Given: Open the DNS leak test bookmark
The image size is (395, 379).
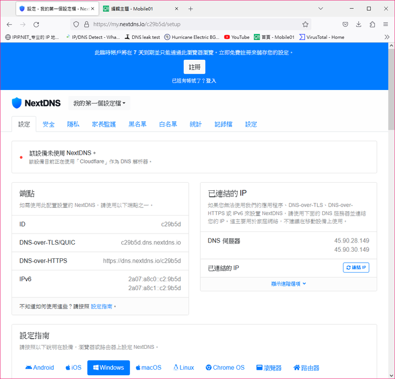Looking at the screenshot, I should (142, 37).
